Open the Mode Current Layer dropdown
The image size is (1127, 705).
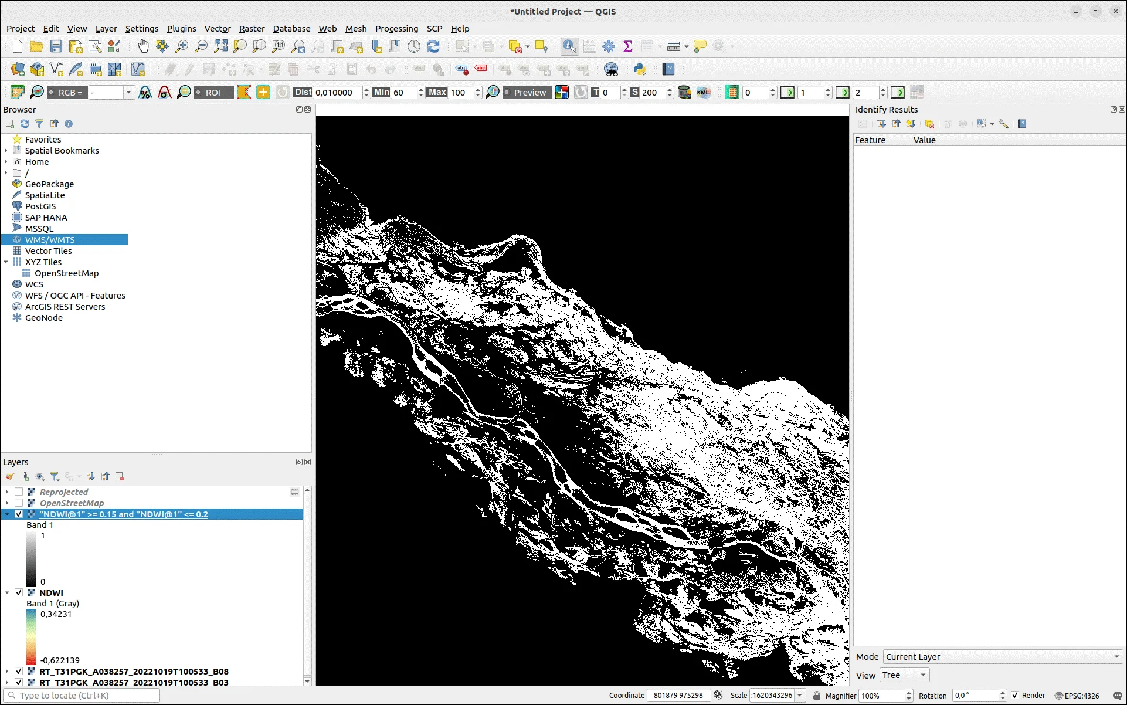[1002, 657]
